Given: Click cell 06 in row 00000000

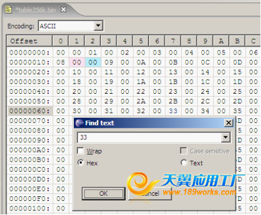Looking at the screenshot, I should [x=253, y=53].
